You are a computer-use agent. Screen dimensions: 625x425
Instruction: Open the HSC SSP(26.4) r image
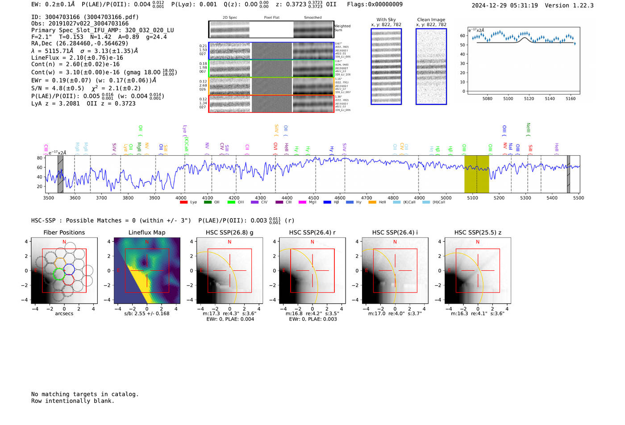(312, 271)
